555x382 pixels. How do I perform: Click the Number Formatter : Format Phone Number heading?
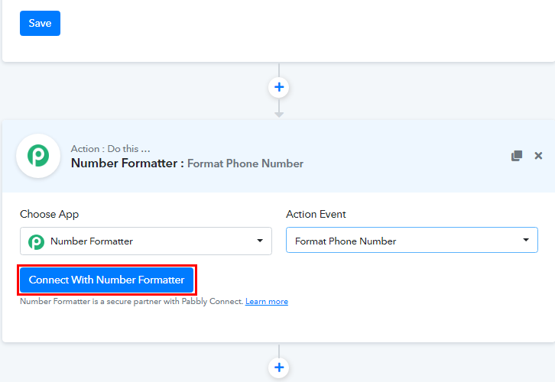point(187,163)
